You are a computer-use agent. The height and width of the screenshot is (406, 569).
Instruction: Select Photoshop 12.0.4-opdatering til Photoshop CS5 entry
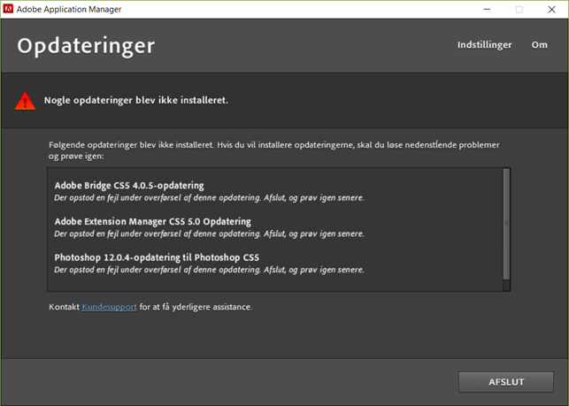[x=157, y=257]
